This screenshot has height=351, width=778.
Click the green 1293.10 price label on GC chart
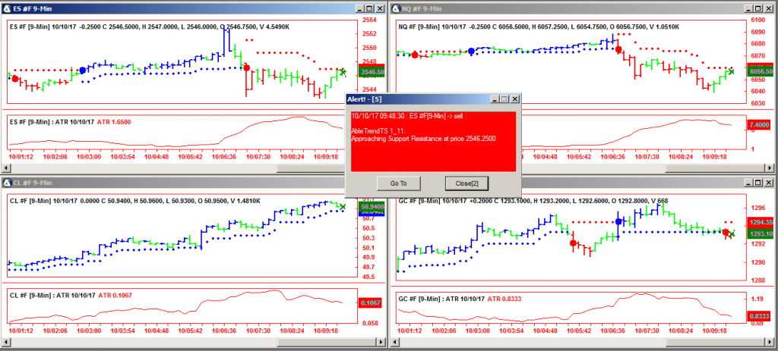(760, 233)
